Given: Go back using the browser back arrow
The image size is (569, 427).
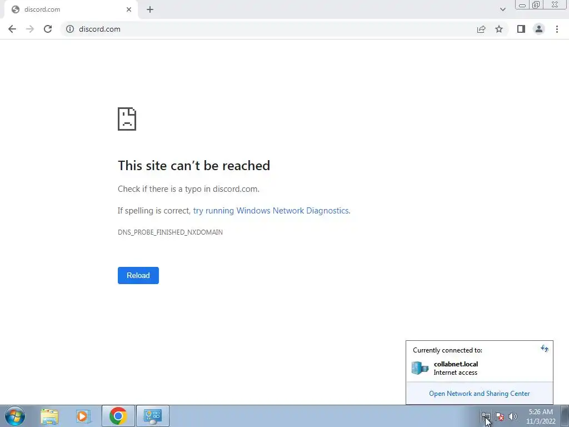Looking at the screenshot, I should tap(12, 29).
